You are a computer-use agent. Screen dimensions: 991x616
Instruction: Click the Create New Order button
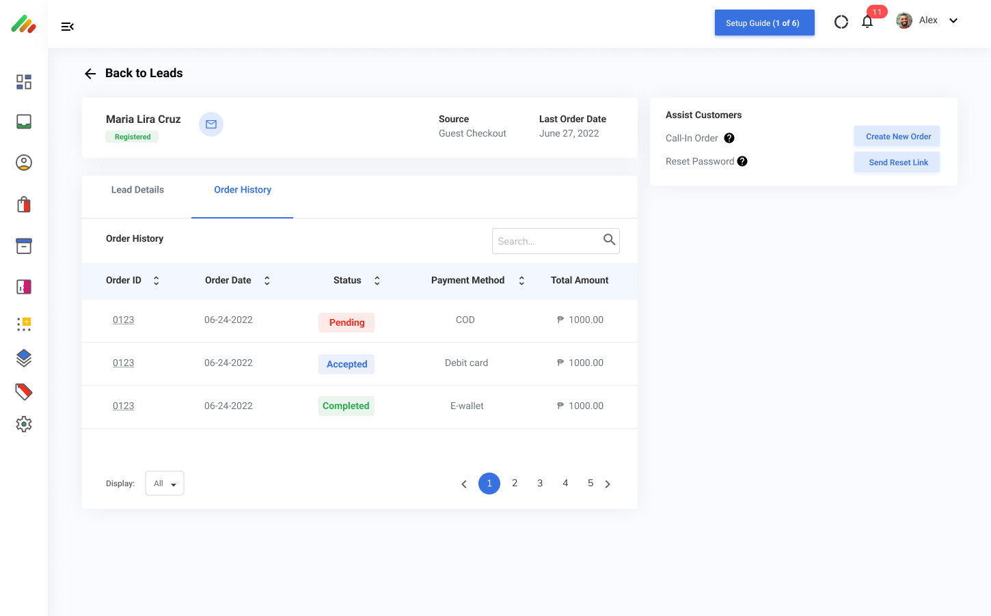click(x=897, y=137)
